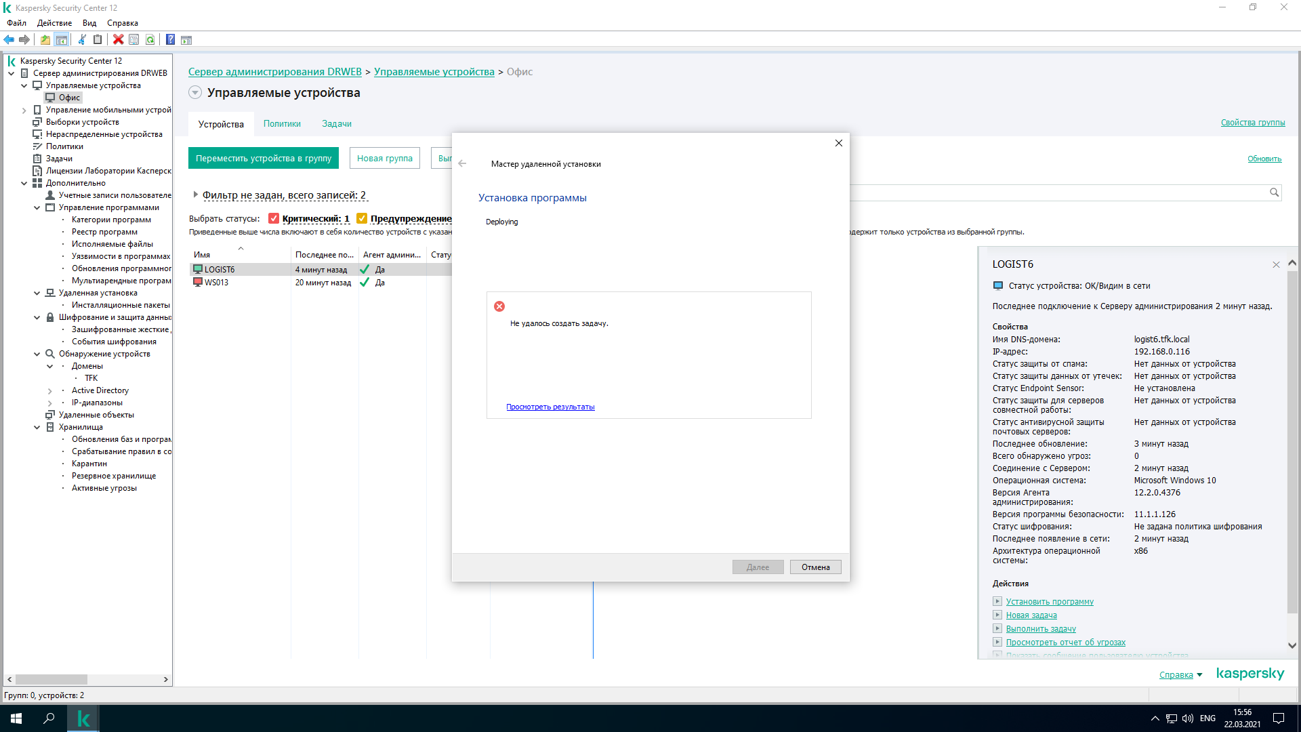Click the Отмена button in wizard
The width and height of the screenshot is (1301, 732).
(815, 567)
